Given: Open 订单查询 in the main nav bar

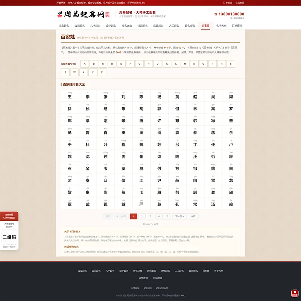Looking at the screenshot, I should [237, 26].
